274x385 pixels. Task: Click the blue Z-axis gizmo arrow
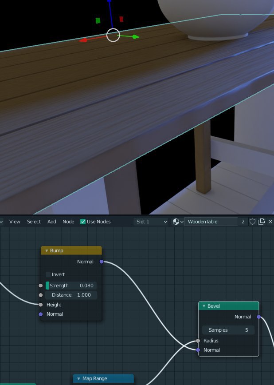110,1
